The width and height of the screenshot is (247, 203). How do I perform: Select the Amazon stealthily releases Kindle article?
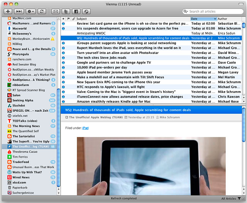coord(151,101)
